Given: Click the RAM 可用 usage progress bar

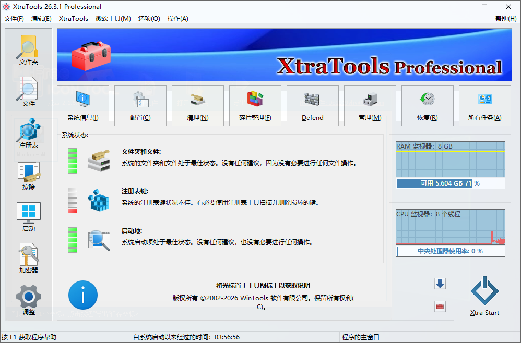Looking at the screenshot, I should point(450,183).
